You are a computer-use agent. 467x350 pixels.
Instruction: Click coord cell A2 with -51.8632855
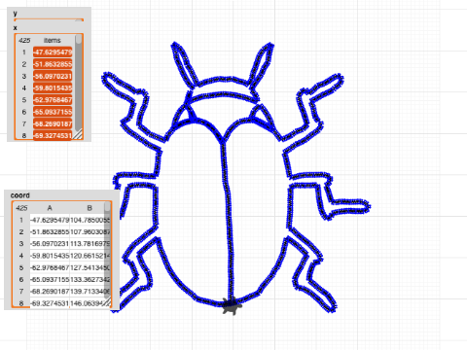tap(50, 232)
